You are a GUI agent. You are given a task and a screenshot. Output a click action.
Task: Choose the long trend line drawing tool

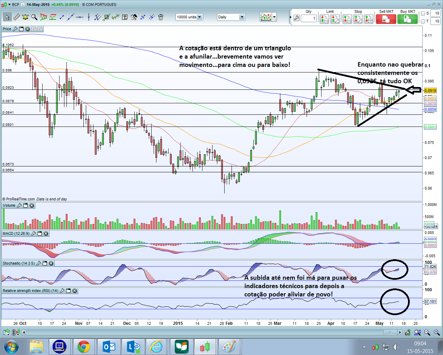[x=71, y=17]
